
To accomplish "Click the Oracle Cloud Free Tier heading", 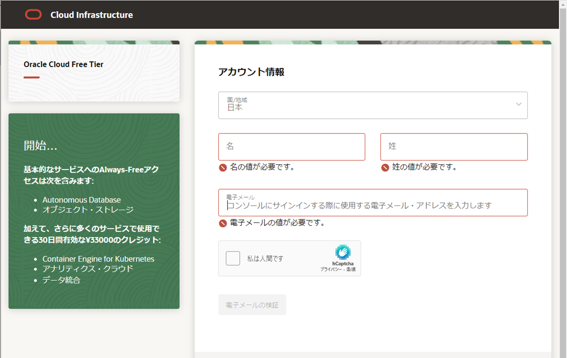I will [63, 64].
